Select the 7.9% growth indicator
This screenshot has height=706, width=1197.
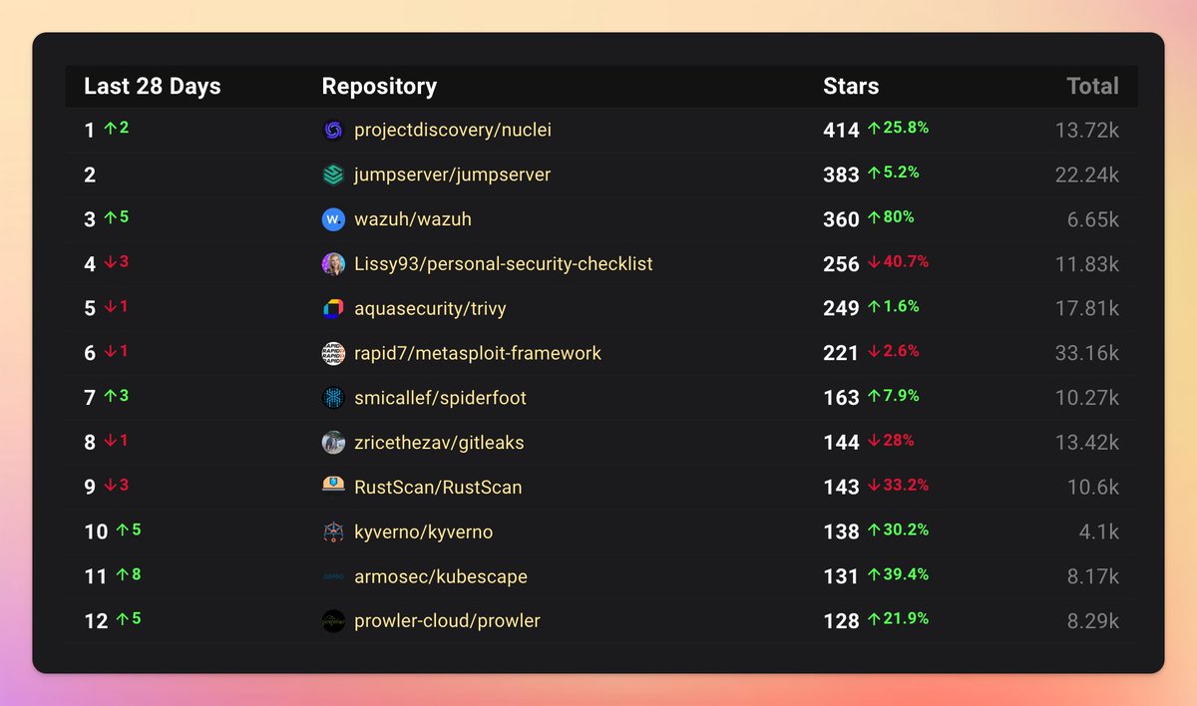[893, 396]
